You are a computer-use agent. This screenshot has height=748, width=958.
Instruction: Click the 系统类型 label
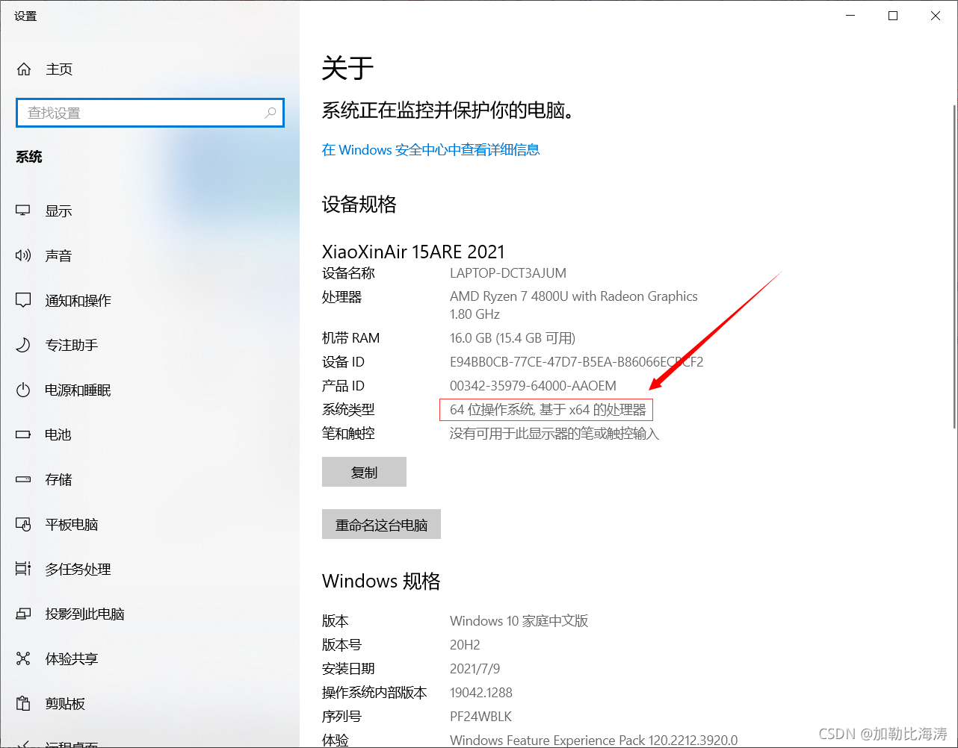(348, 410)
